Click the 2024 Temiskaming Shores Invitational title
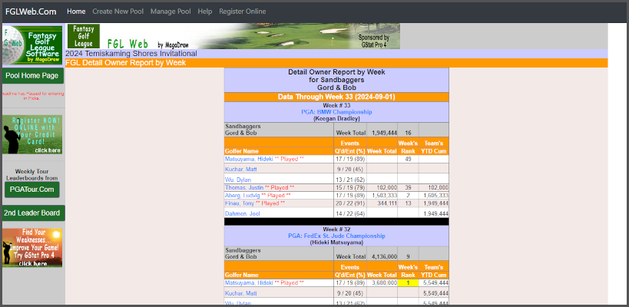629x307 pixels. (131, 54)
